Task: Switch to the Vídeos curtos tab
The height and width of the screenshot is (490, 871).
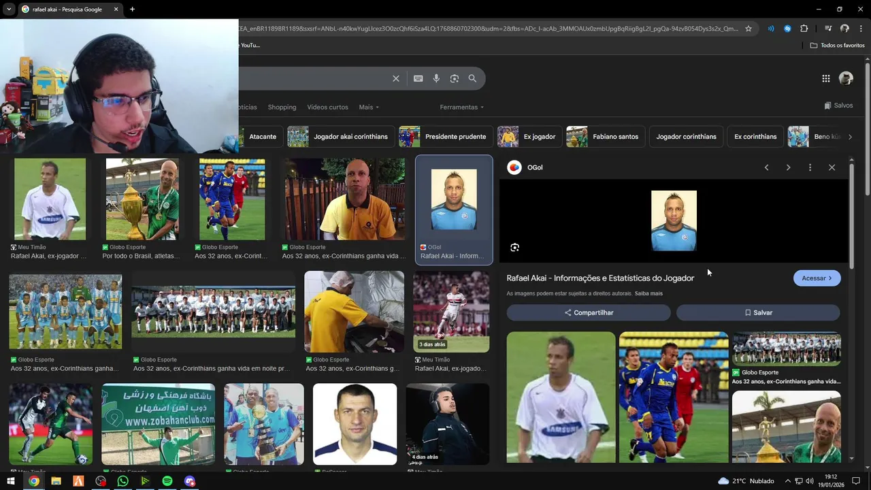Action: pos(327,107)
